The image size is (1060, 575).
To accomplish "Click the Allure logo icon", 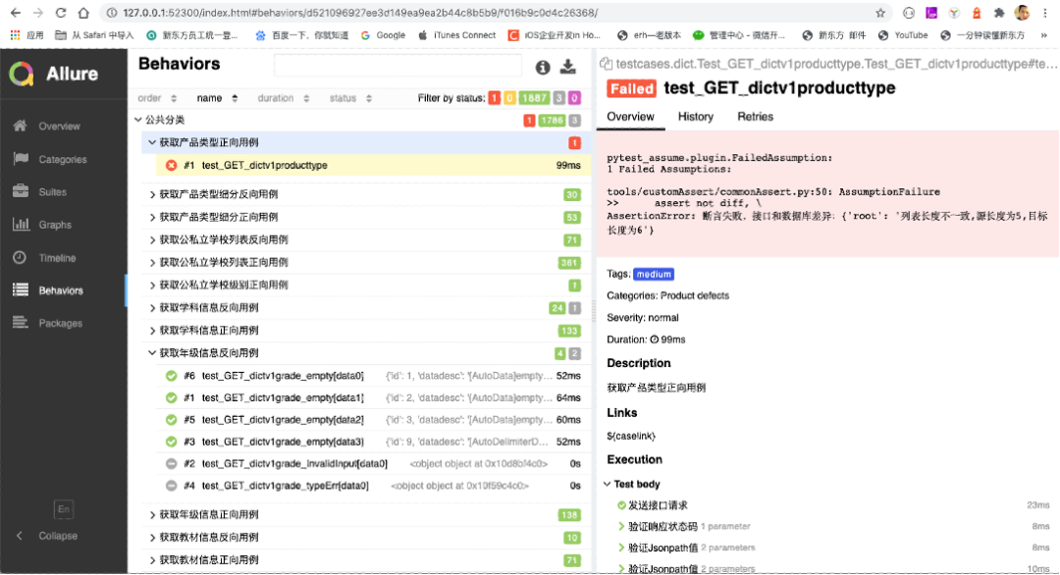I will [22, 74].
